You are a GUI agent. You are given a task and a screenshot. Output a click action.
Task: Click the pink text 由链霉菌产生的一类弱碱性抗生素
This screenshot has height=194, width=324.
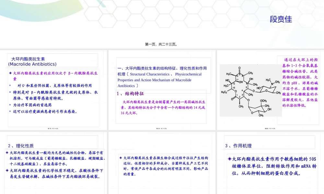tap(163, 105)
